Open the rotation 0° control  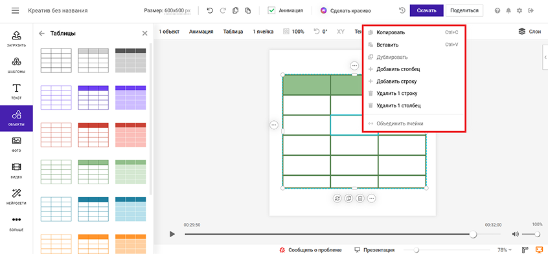click(x=321, y=32)
